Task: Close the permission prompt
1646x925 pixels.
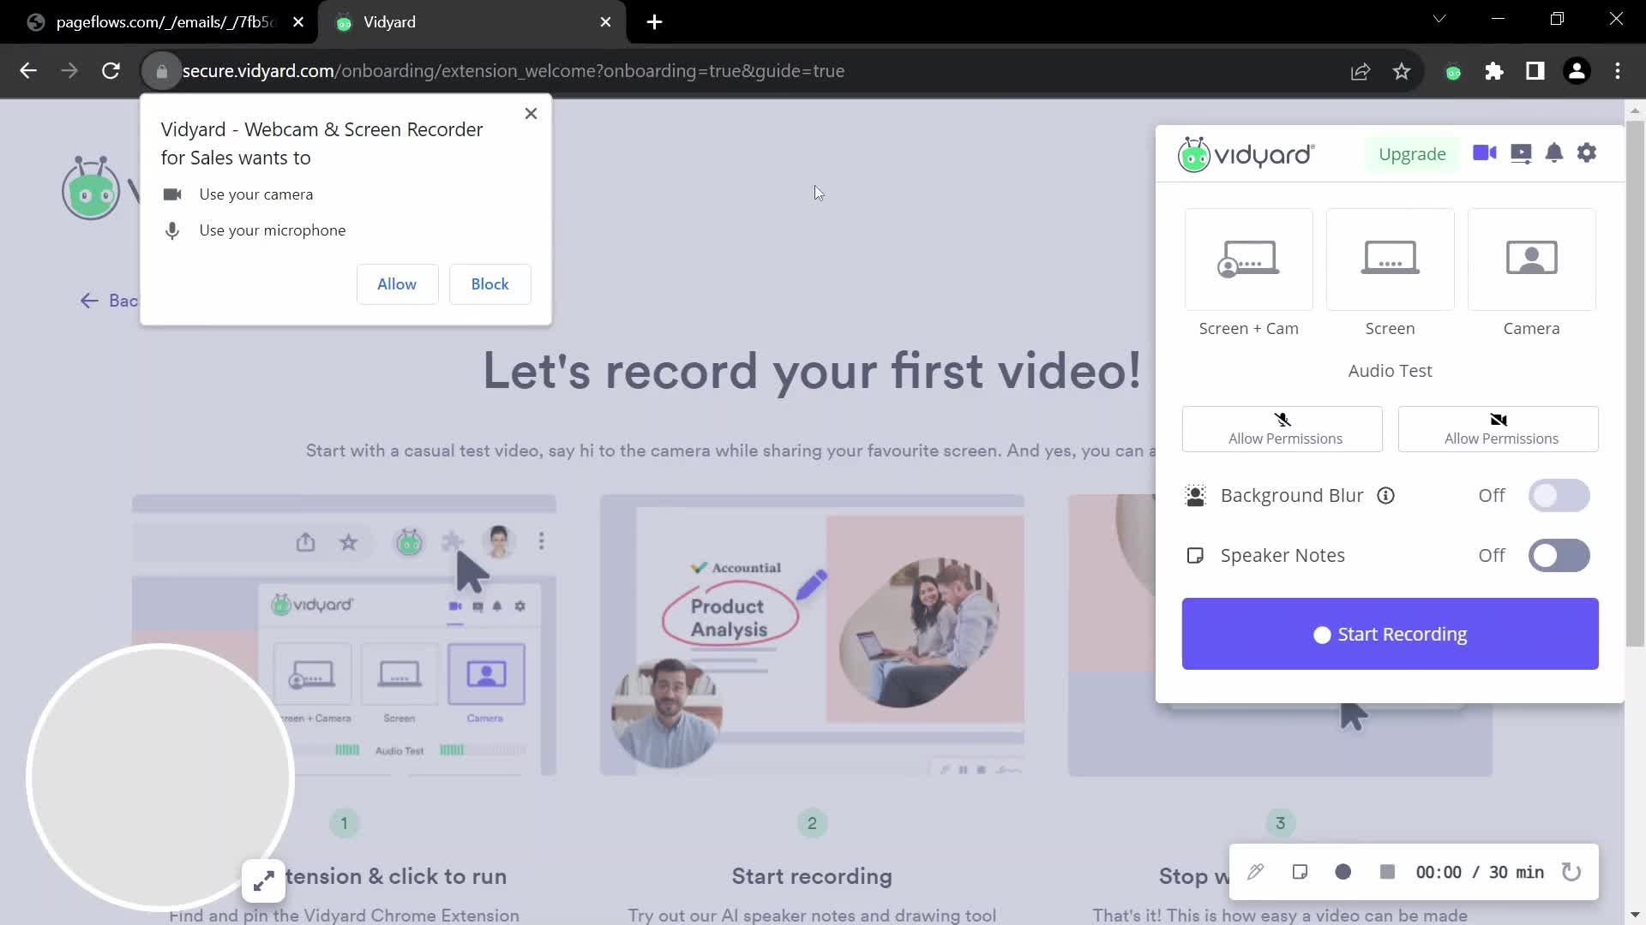Action: [x=531, y=114]
